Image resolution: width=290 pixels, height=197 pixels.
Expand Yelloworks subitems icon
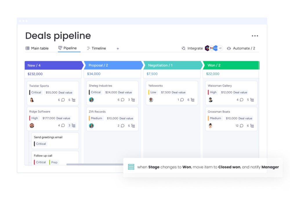click(193, 100)
